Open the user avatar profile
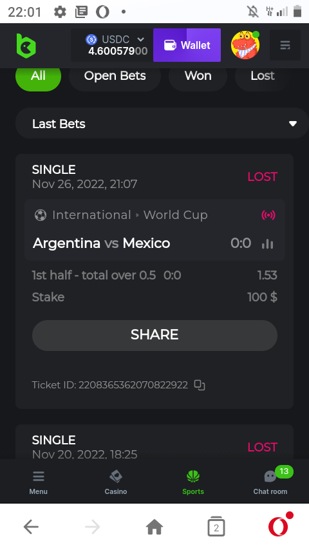This screenshot has width=309, height=550. click(x=245, y=45)
